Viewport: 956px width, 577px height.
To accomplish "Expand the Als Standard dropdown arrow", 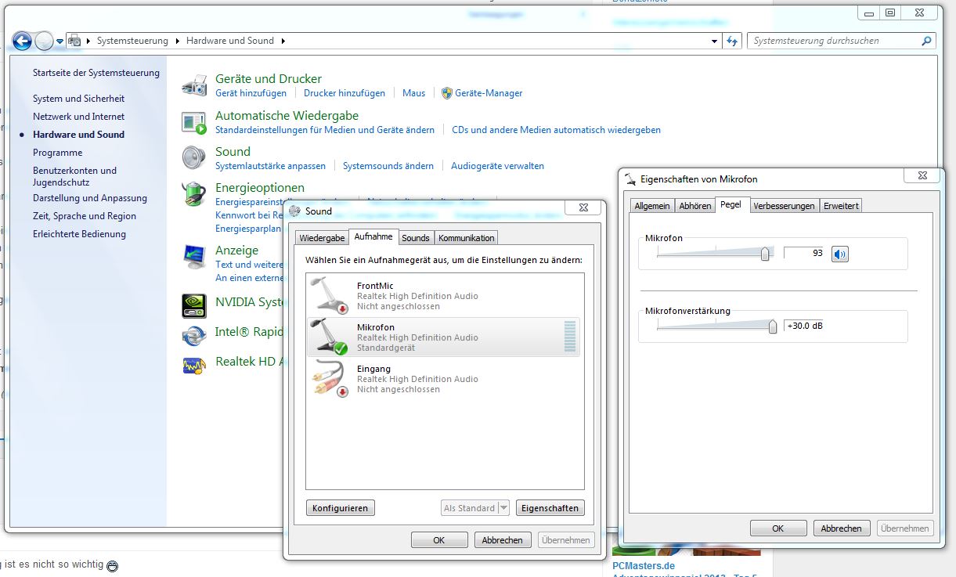I will [x=503, y=508].
